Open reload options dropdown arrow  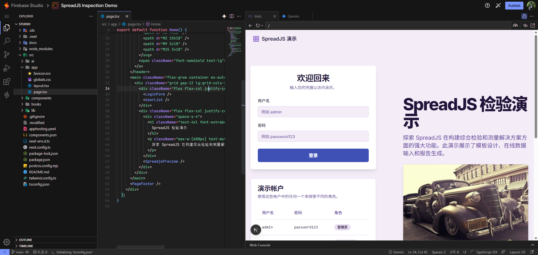click(x=262, y=25)
